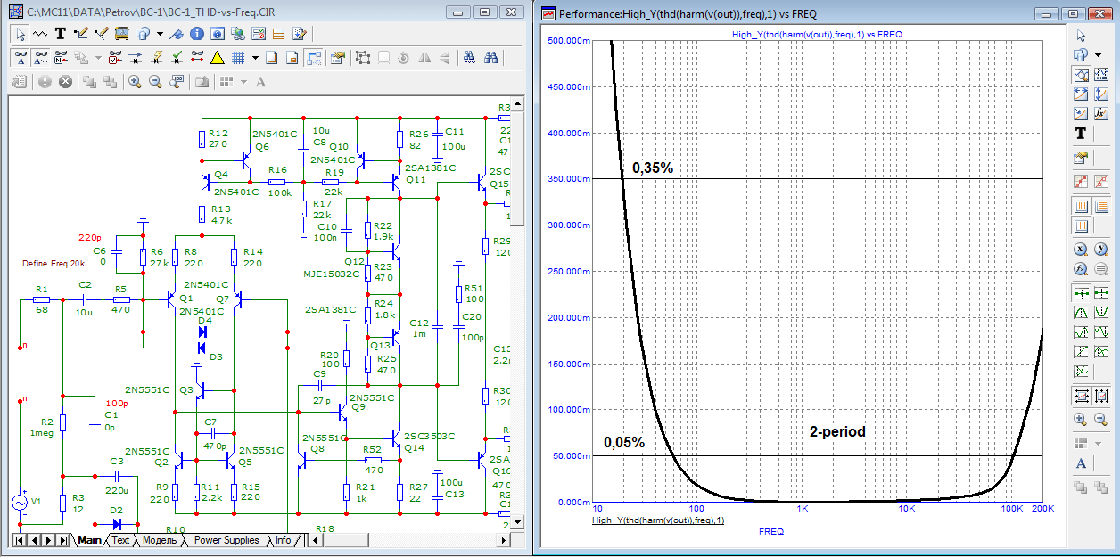Image resolution: width=1120 pixels, height=557 pixels.
Task: Click the .Define Freq 20k text
Action: [x=53, y=266]
